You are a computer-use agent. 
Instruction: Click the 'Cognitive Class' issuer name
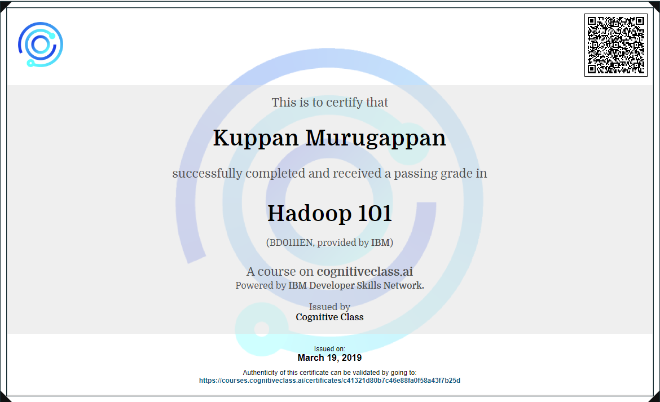[329, 317]
